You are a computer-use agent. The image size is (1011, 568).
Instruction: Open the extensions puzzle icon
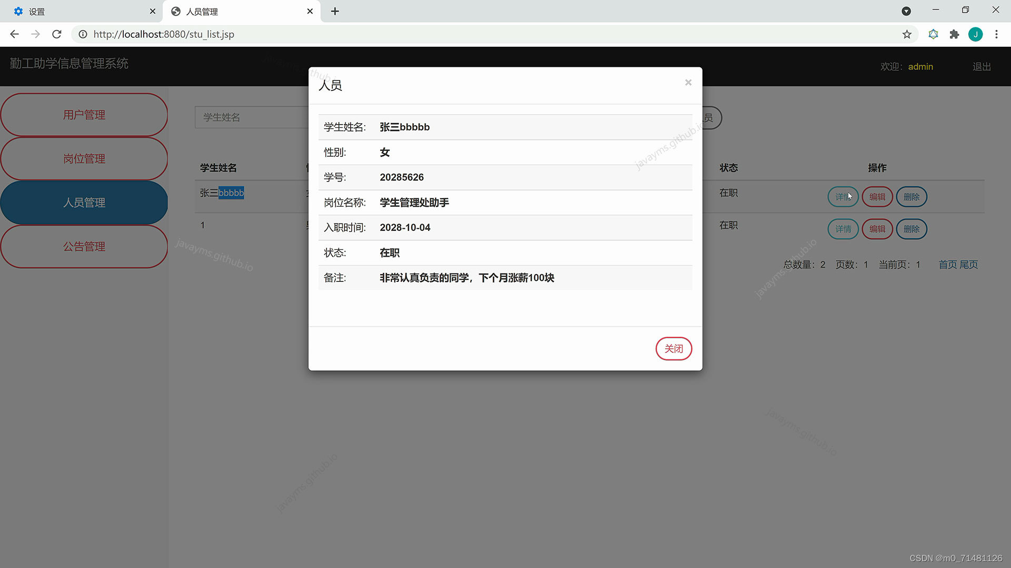[954, 34]
